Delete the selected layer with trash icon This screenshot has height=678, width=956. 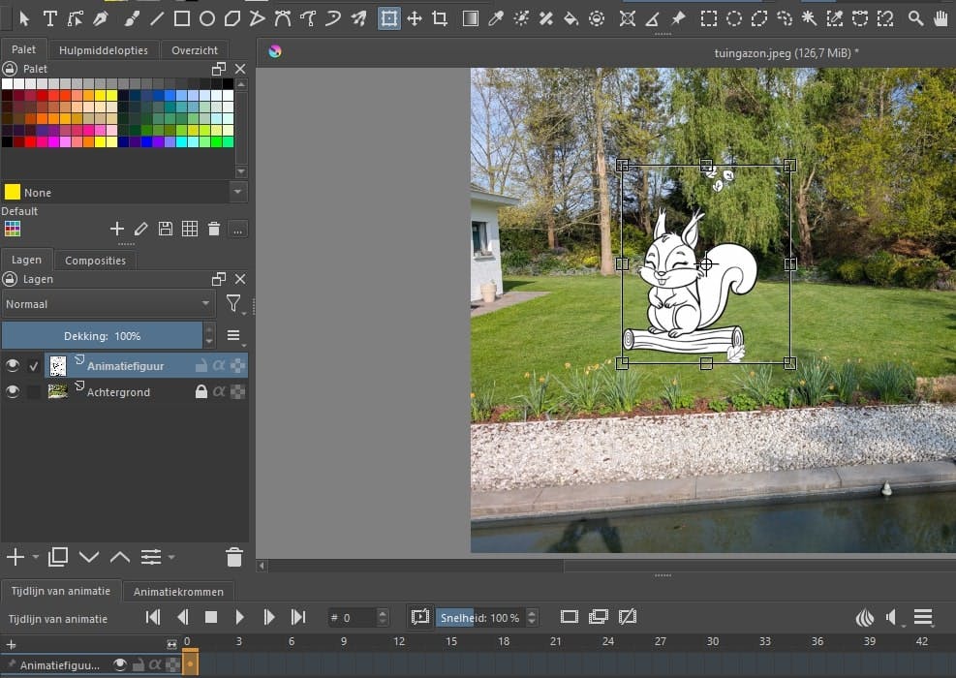[x=233, y=557]
